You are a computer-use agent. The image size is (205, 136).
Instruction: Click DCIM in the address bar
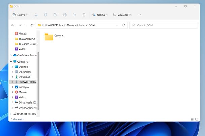92,25
